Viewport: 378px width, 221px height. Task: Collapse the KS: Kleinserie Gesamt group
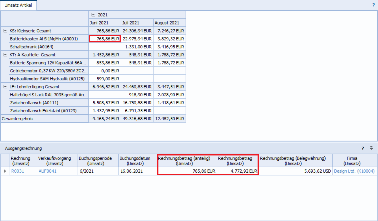tap(5, 31)
